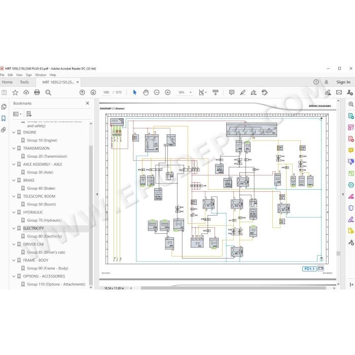
Task: Open the Window menu
Action: (41, 75)
